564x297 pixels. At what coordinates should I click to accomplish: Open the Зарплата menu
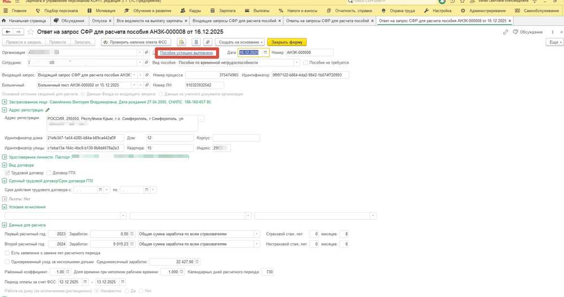(x=223, y=11)
